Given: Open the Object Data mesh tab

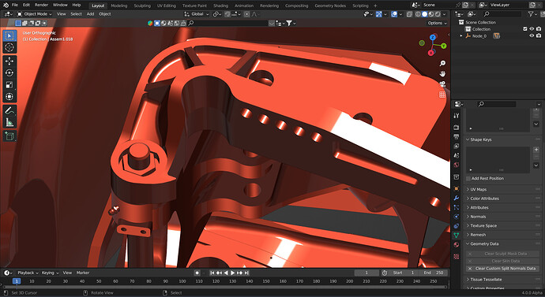Looking at the screenshot, I should (x=457, y=236).
